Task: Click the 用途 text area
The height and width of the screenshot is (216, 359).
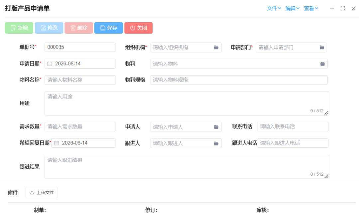Action: [187, 104]
